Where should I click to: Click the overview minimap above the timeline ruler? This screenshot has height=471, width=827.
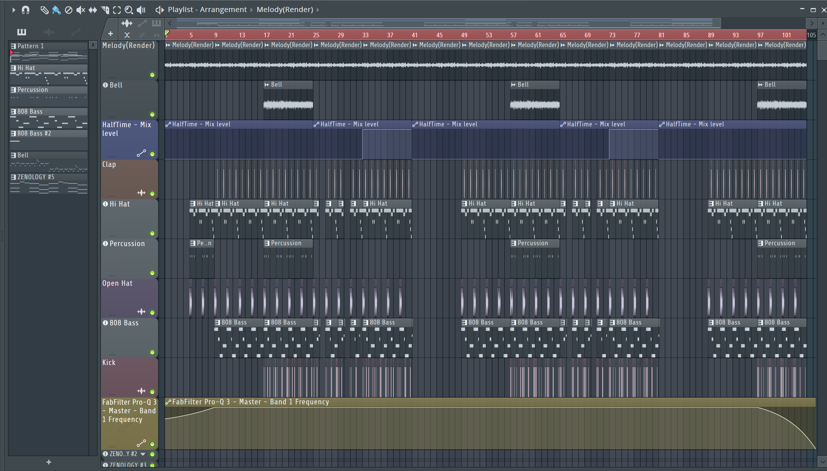448,23
